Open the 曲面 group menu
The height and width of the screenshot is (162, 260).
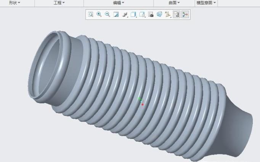[174, 3]
